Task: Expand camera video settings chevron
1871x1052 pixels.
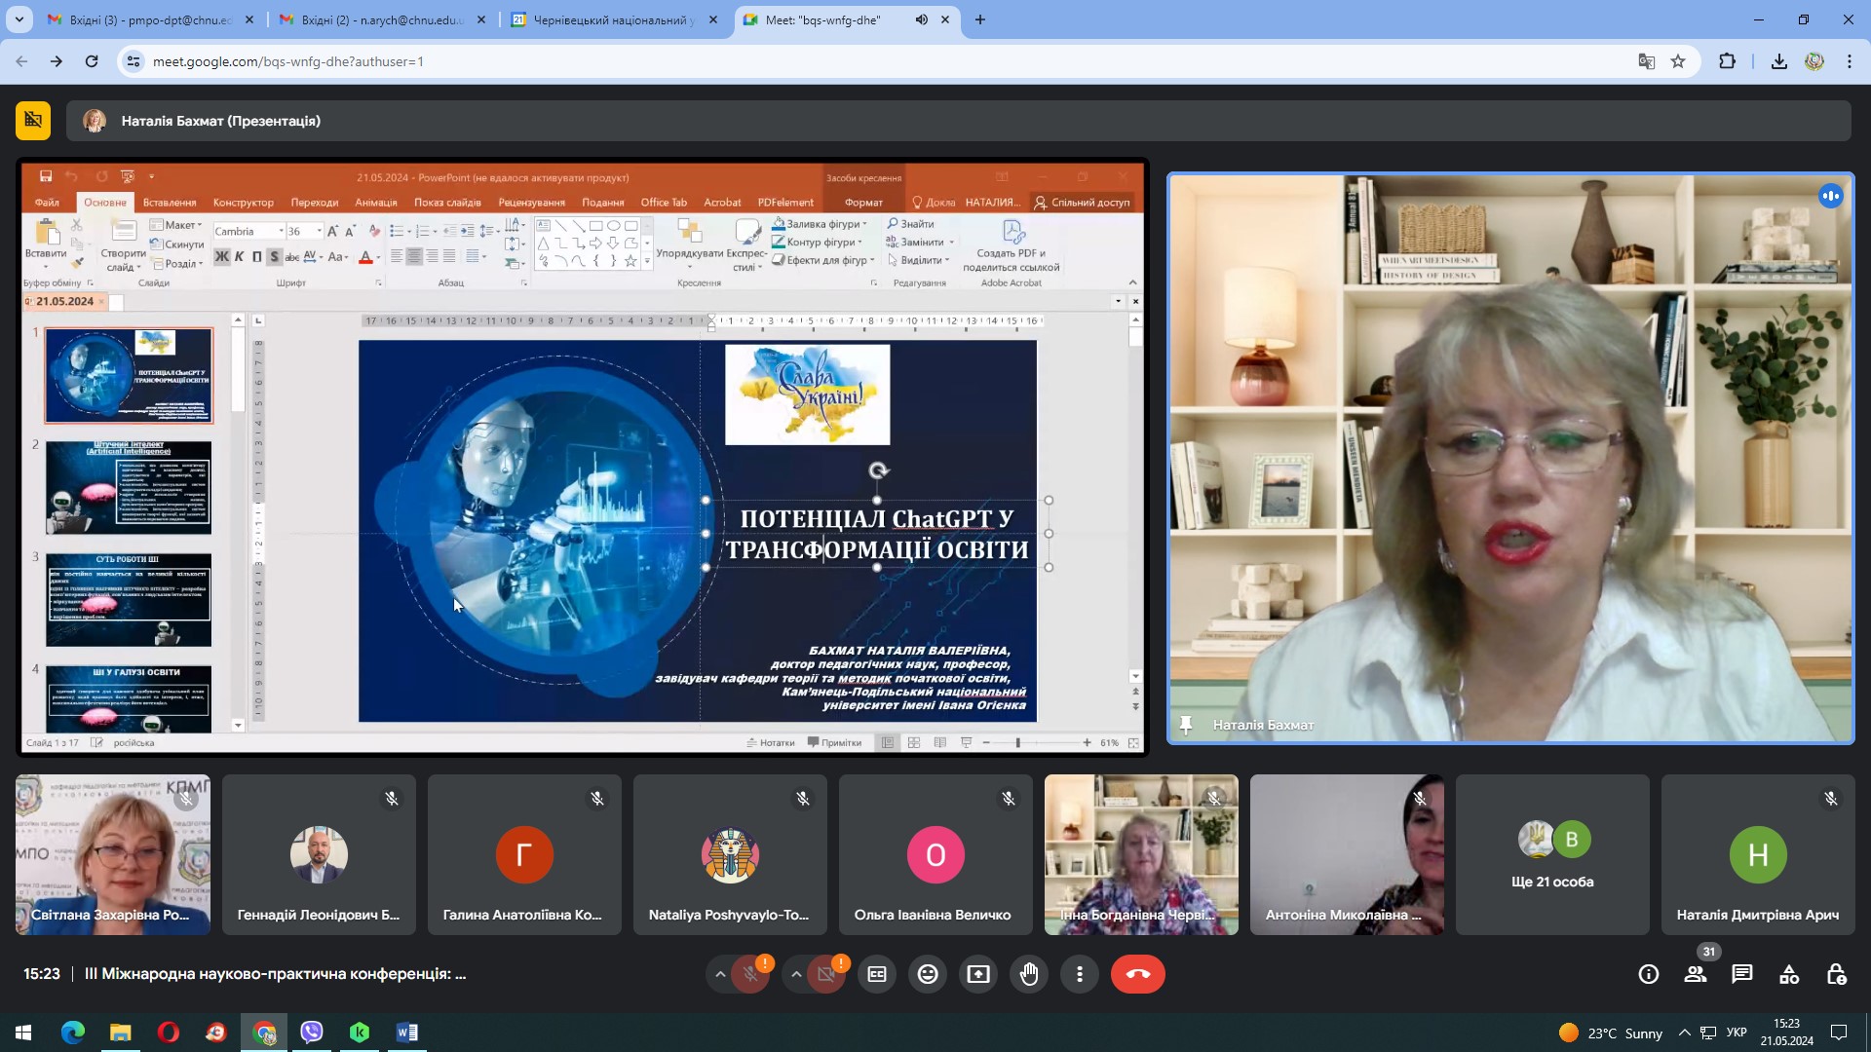Action: (796, 974)
